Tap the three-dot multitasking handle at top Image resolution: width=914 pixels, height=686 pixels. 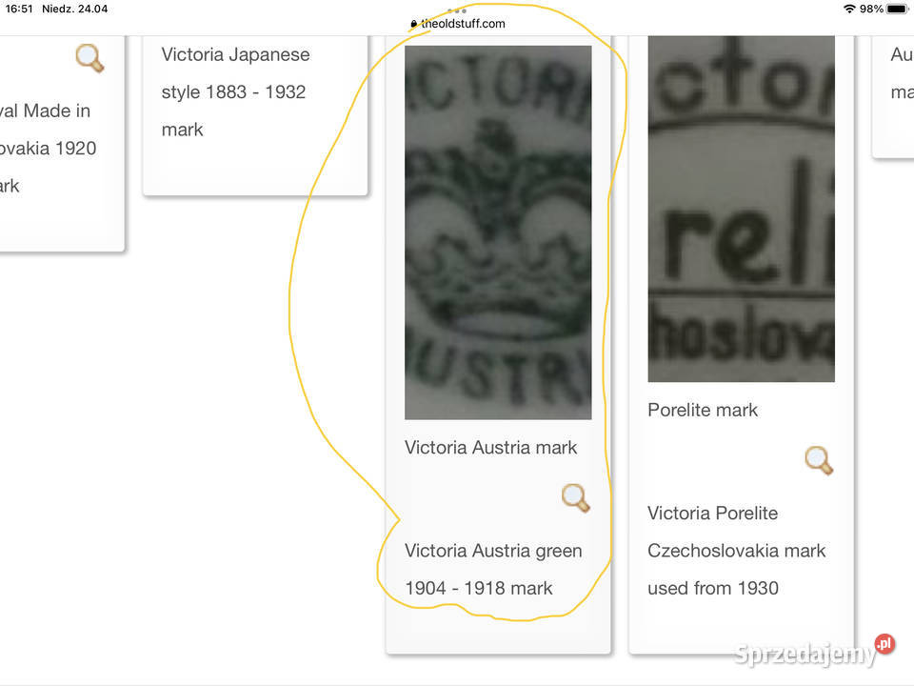tap(457, 10)
